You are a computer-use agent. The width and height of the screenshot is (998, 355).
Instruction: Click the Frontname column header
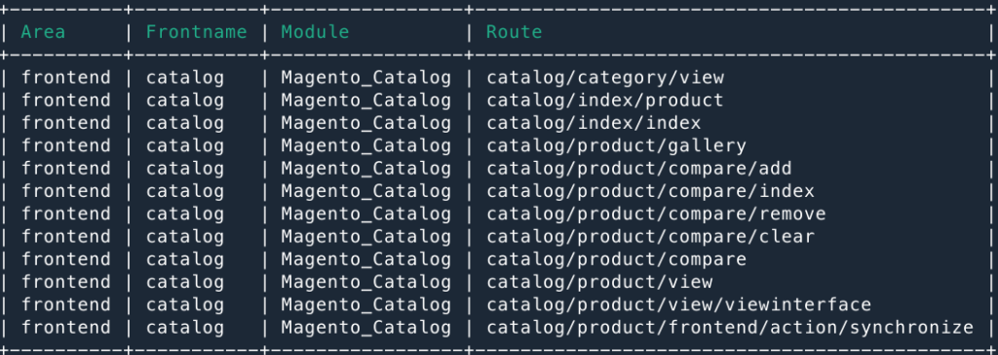pos(197,32)
